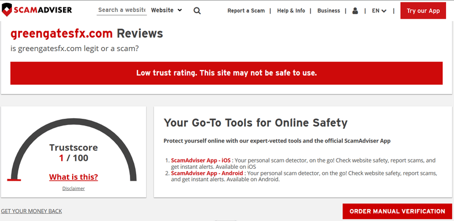Click the 1 / 100 trust score value
The image size is (454, 221).
point(74,158)
